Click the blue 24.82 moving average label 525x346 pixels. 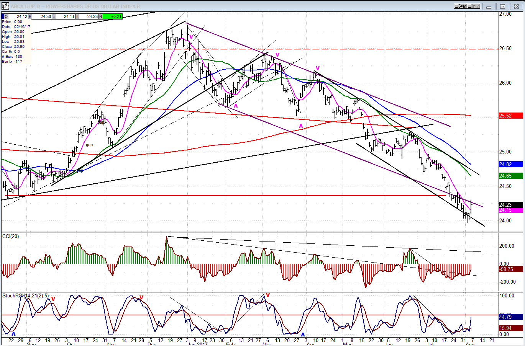pos(510,164)
